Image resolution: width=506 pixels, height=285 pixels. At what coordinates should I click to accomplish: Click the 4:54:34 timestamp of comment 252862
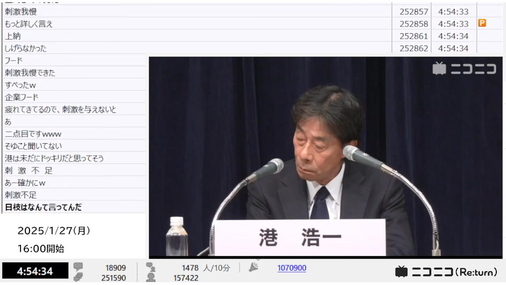coord(453,48)
